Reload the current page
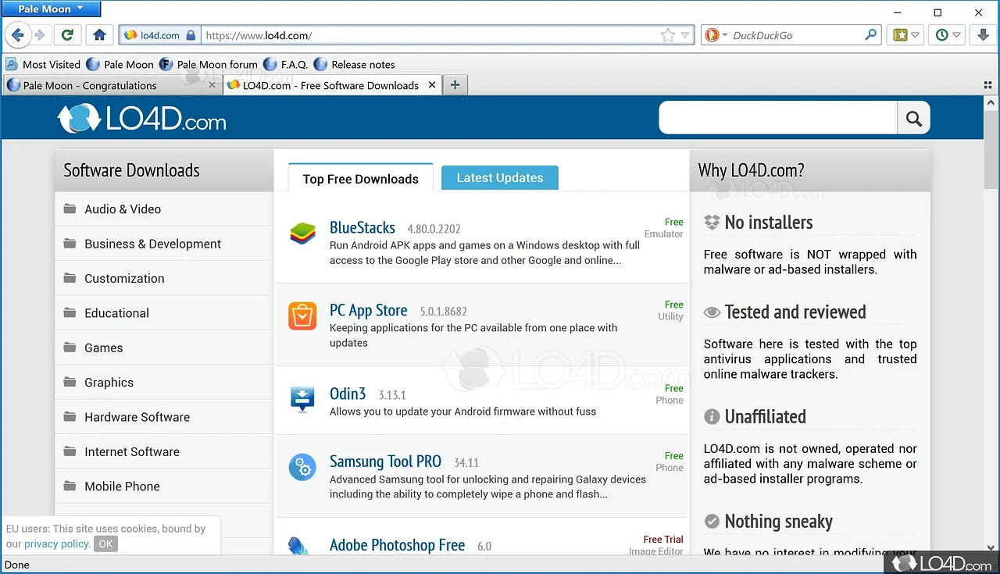Viewport: 1000px width, 574px height. tap(67, 35)
